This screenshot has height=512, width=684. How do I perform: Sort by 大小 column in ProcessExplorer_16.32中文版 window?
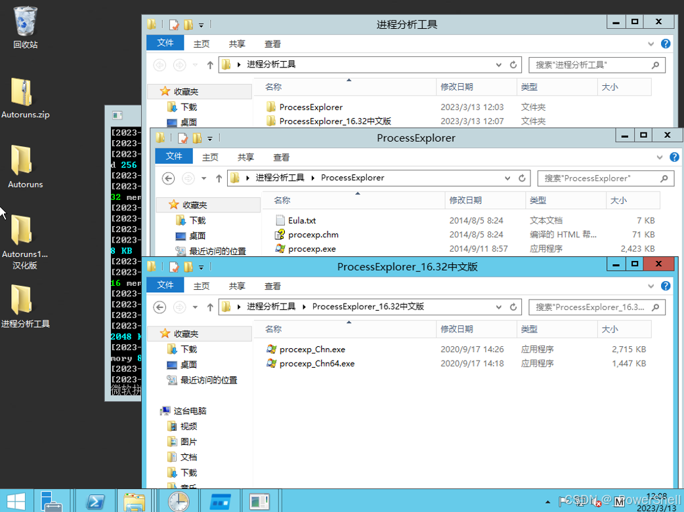pos(624,329)
